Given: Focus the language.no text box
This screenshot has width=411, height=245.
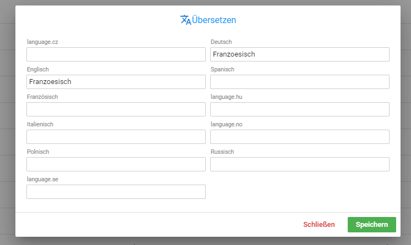Looking at the screenshot, I should pyautogui.click(x=300, y=137).
